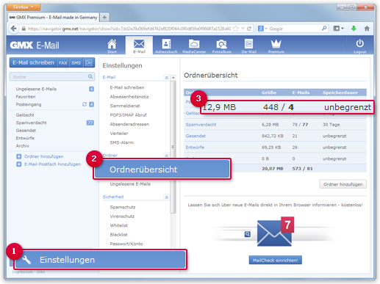Bookmark the page with the star icon
Screen dimensions: 380x284
click(236, 29)
